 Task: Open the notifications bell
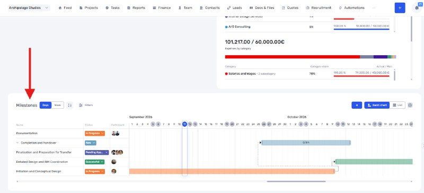(417, 8)
